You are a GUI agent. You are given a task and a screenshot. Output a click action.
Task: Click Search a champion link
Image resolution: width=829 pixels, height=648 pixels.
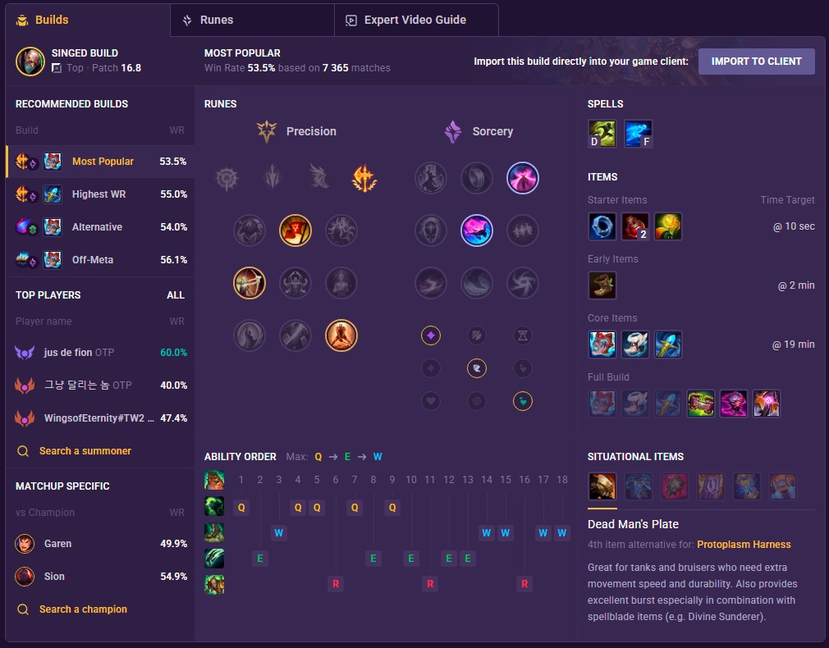[83, 609]
